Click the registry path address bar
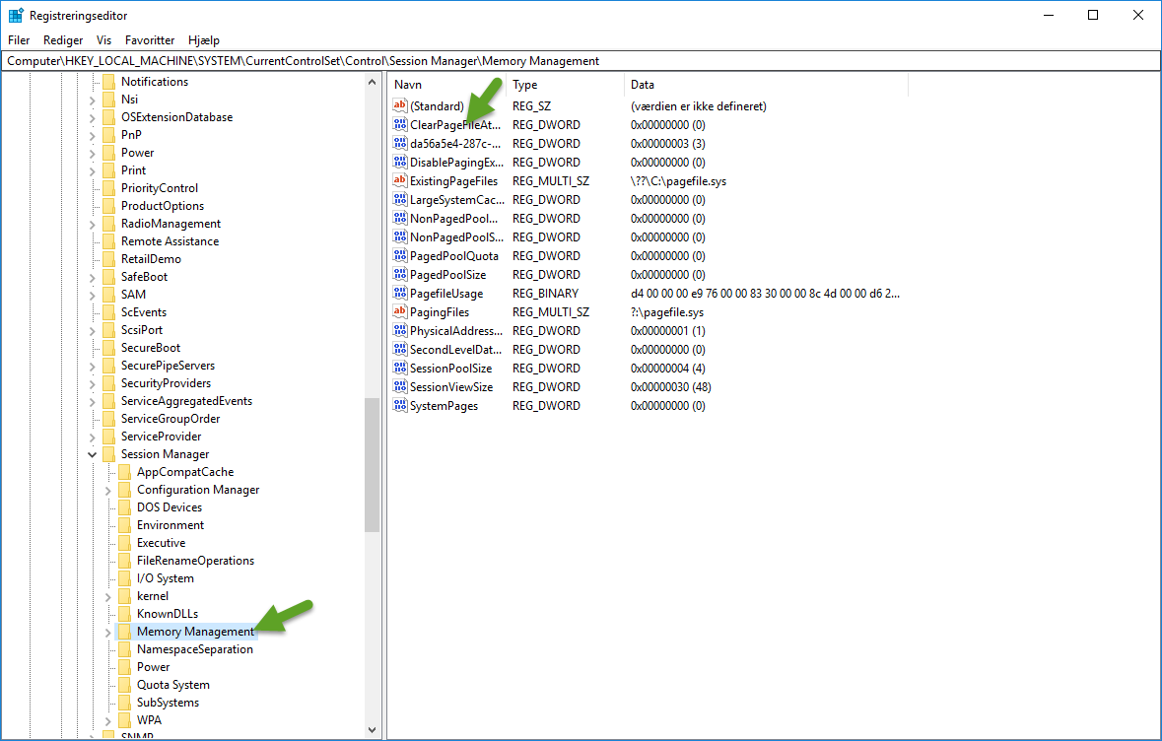1162x741 pixels. pyautogui.click(x=581, y=61)
